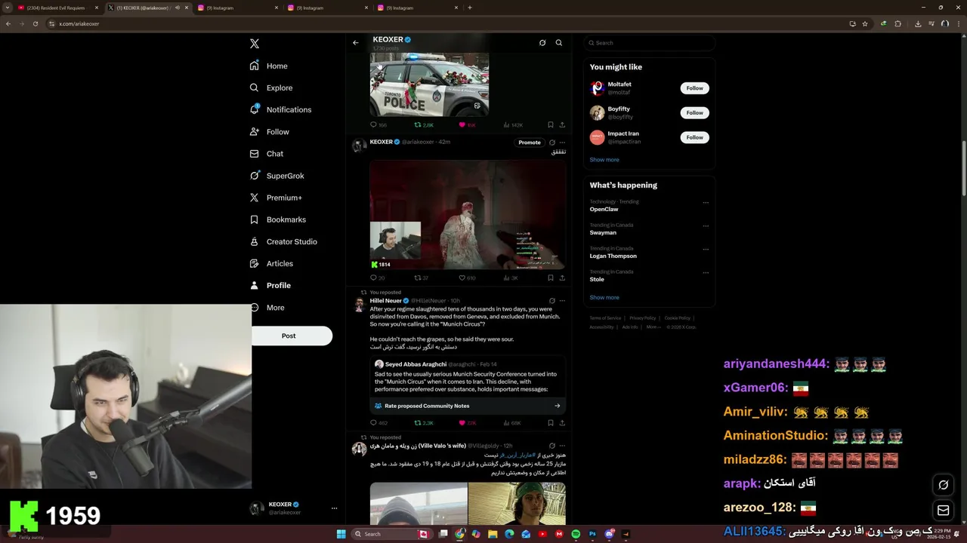Open Photoshop from the taskbar
The height and width of the screenshot is (543, 967).
[592, 534]
